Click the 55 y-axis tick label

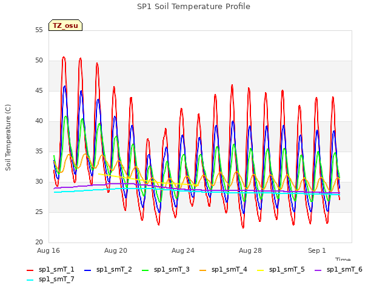pyautogui.click(x=39, y=30)
